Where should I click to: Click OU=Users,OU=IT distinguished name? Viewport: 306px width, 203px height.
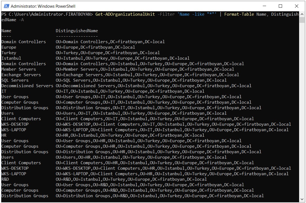(x=141, y=113)
